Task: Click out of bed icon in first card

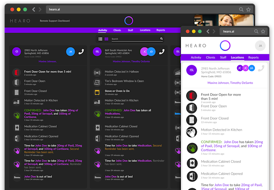Action: [x=17, y=178]
